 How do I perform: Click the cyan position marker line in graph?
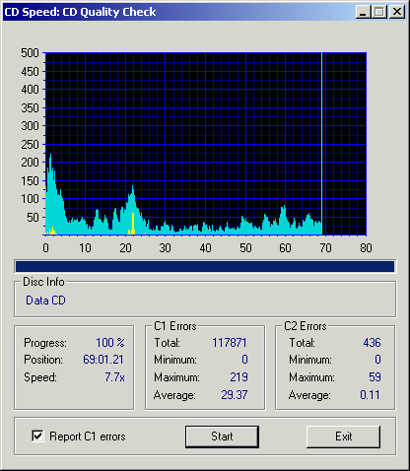tap(321, 144)
